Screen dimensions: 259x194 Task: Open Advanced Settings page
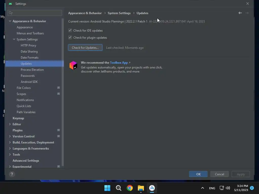(26, 161)
